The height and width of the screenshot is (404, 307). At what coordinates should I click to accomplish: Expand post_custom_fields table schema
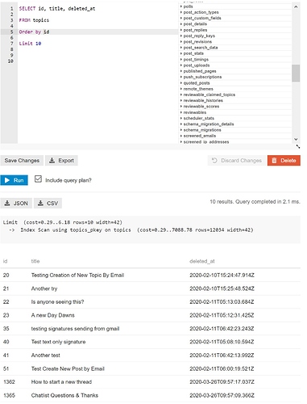[201, 18]
